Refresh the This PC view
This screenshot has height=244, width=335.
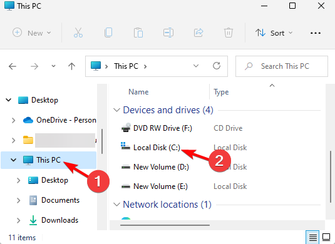pyautogui.click(x=217, y=66)
